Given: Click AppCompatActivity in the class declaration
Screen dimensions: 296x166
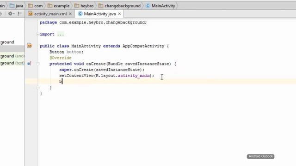Looking at the screenshot, I should point(143,46).
